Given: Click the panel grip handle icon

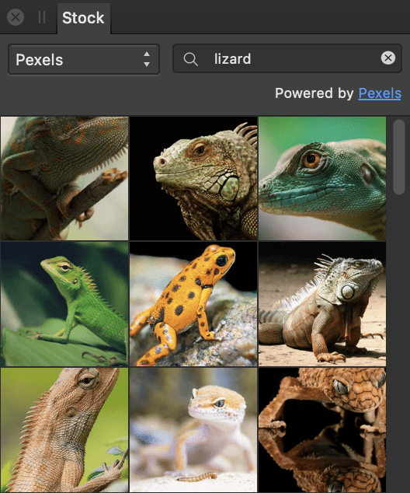Looking at the screenshot, I should tap(42, 17).
